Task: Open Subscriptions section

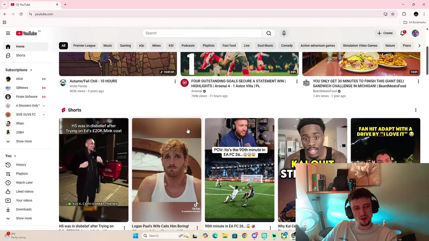Action: pyautogui.click(x=19, y=70)
